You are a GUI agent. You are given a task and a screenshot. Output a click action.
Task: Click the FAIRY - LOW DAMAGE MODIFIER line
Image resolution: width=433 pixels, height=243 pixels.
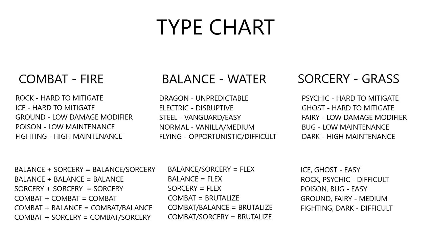[354, 118]
